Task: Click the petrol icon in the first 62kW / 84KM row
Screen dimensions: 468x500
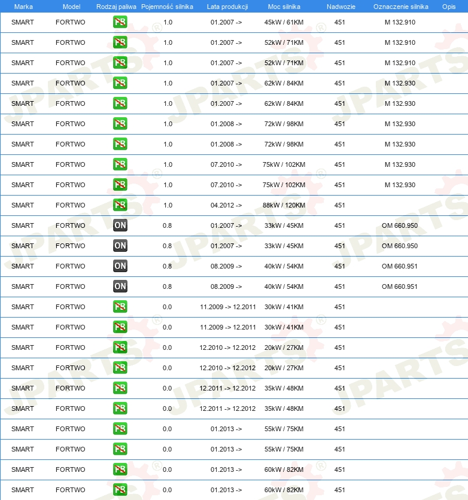Action: (x=120, y=83)
